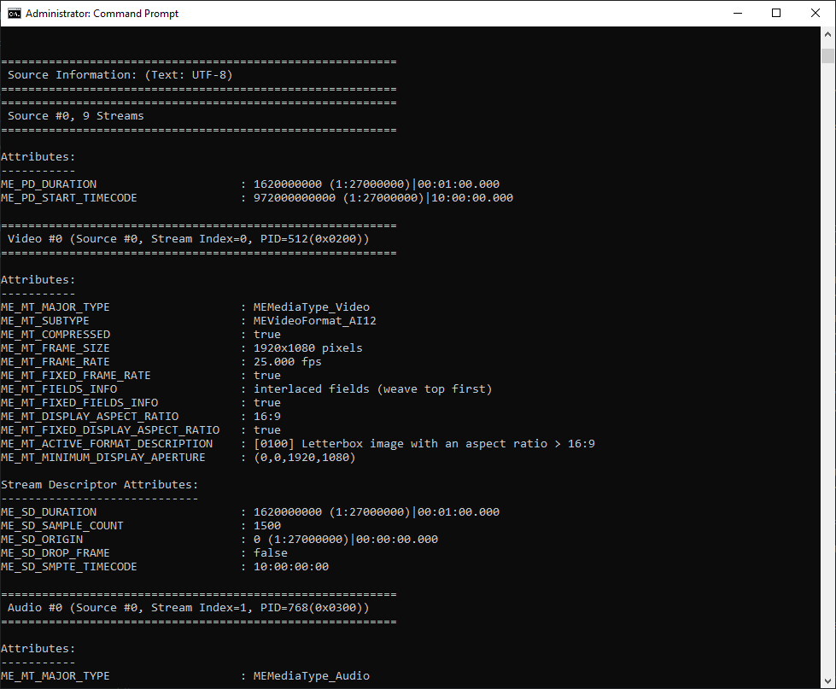Click the ME_SD_SMPTE_TIMECODE attribute name
This screenshot has height=689, width=836.
(x=69, y=567)
